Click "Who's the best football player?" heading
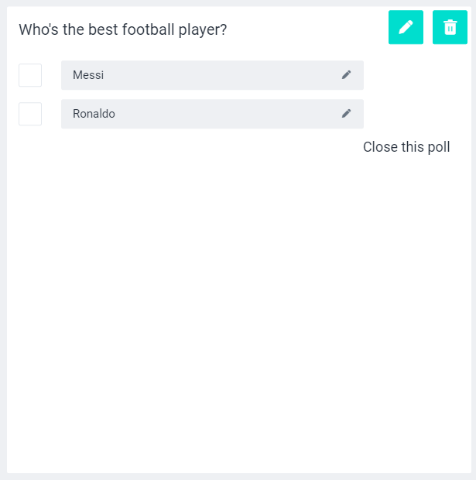This screenshot has height=480, width=476. 122,29
